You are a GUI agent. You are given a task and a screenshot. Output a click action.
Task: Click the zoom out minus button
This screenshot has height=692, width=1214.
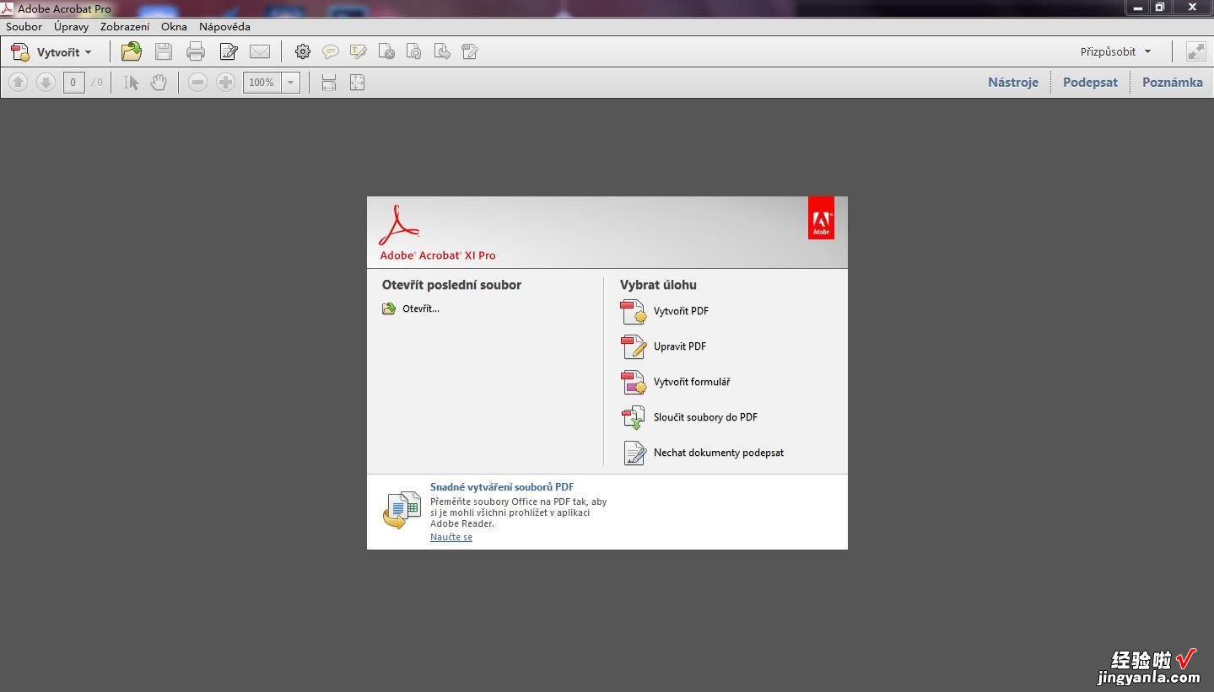tap(197, 83)
